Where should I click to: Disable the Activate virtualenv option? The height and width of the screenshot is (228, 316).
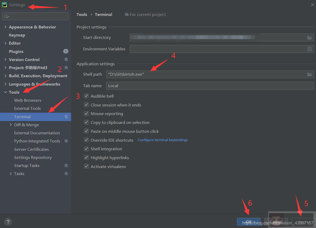[x=86, y=166]
